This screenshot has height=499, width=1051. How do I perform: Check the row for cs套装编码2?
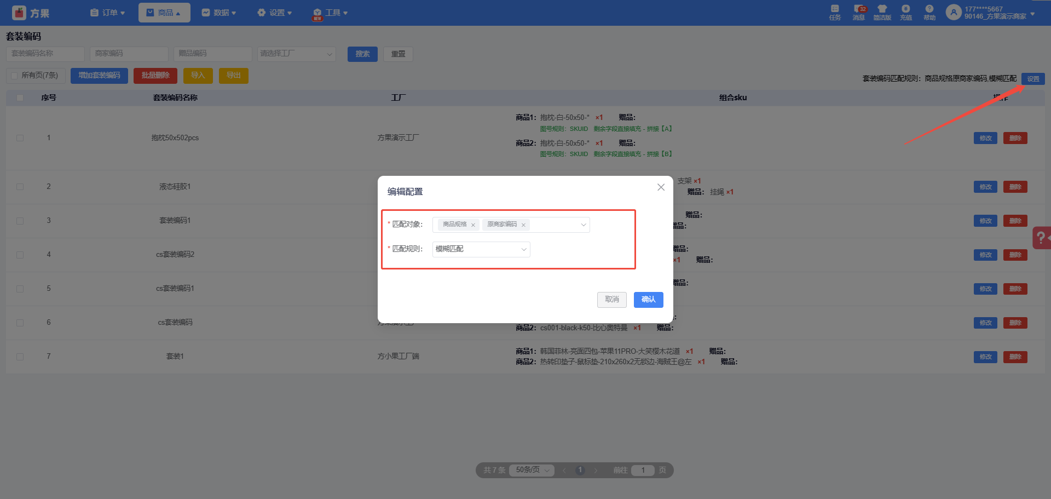click(x=20, y=255)
